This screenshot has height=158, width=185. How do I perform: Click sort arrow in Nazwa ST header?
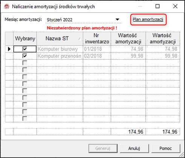80,39
